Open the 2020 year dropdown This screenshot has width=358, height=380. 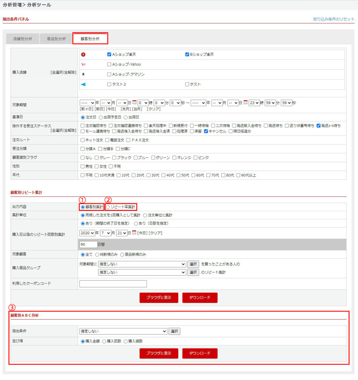[x=87, y=233]
